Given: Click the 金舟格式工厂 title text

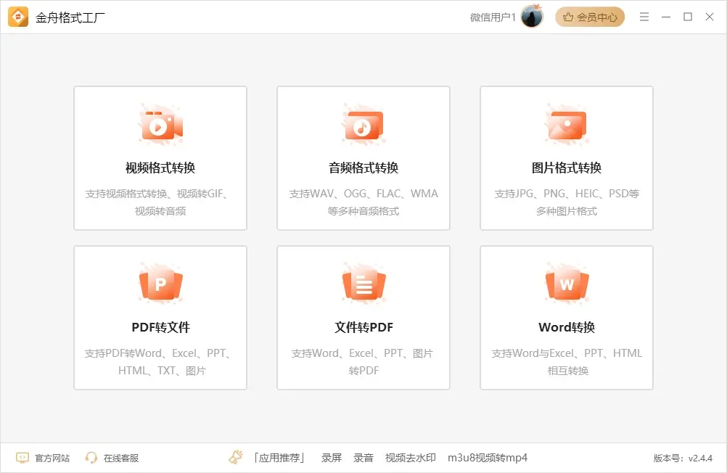Looking at the screenshot, I should (70, 17).
